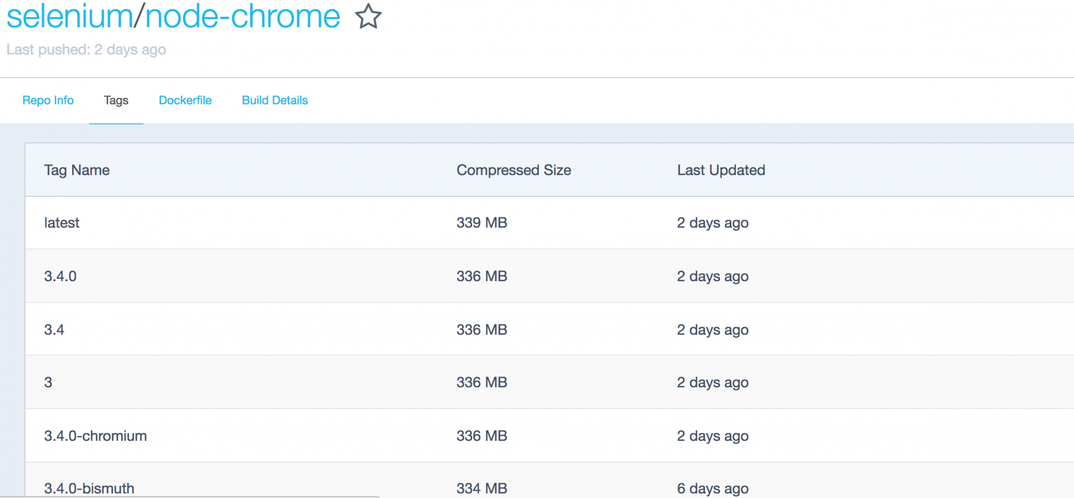Click the 336 MB size of 3.4.0-chromium
The height and width of the screenshot is (498, 1074).
tap(482, 436)
